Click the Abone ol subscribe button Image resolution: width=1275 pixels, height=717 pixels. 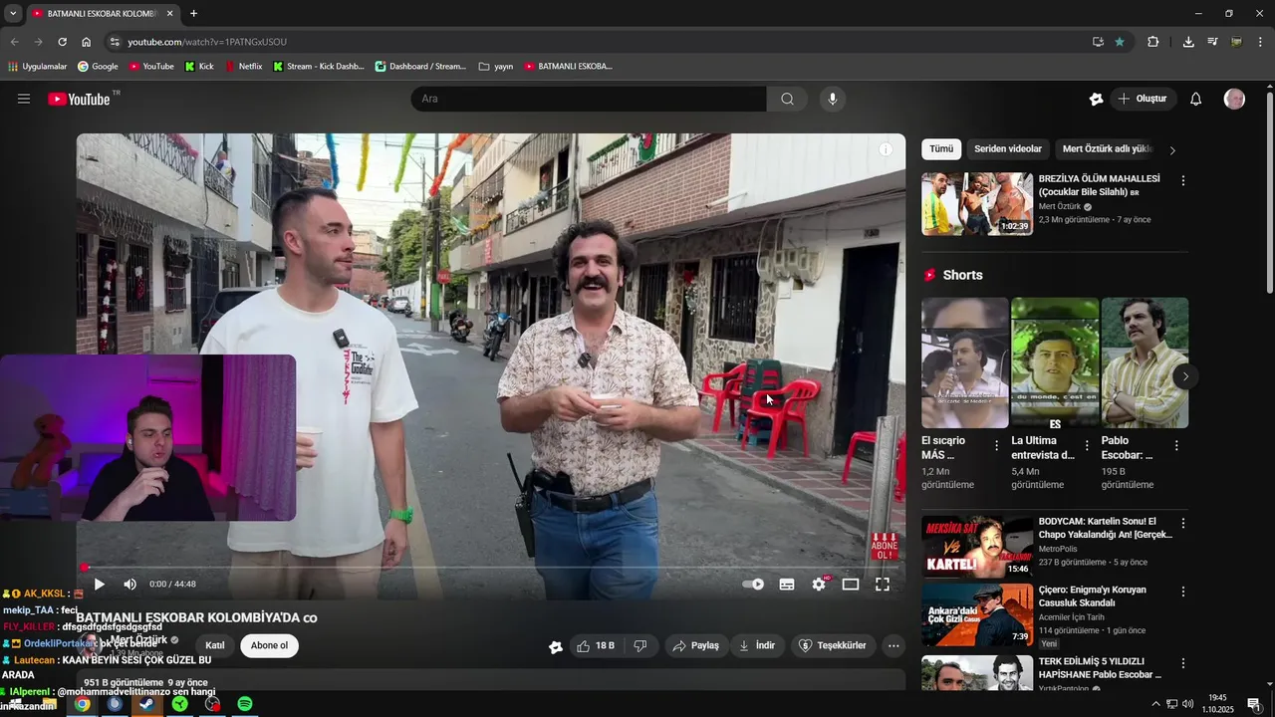click(269, 645)
